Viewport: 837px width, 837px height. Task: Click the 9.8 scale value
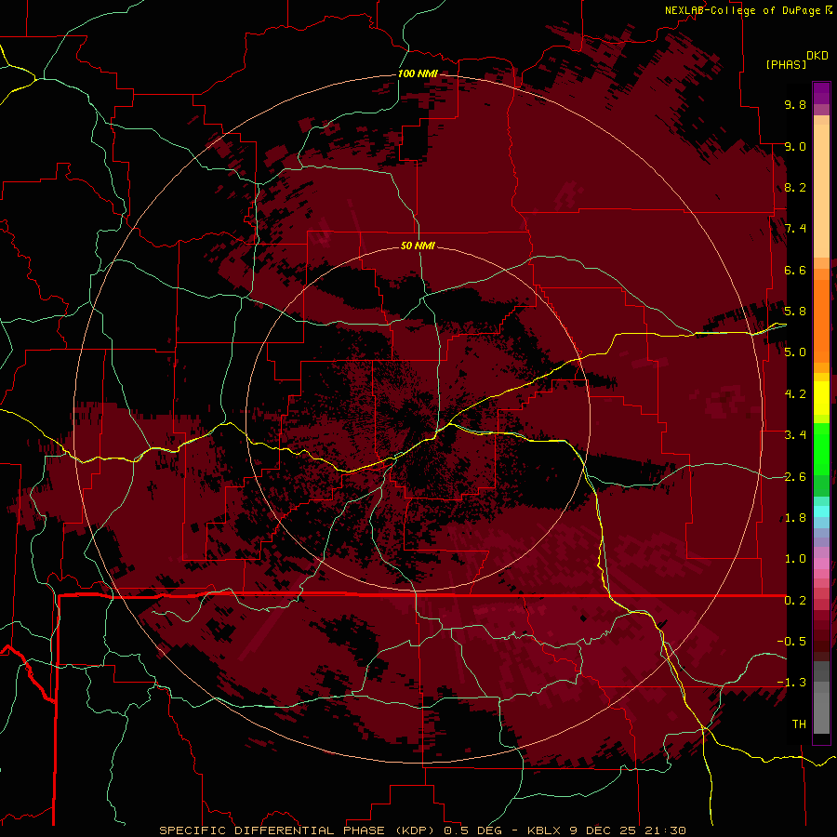tap(795, 104)
